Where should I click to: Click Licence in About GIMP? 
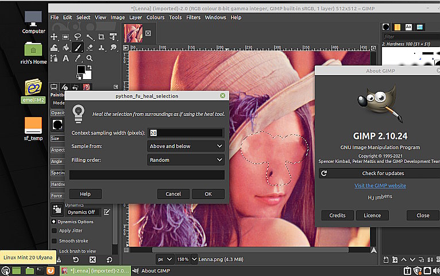[372, 216]
